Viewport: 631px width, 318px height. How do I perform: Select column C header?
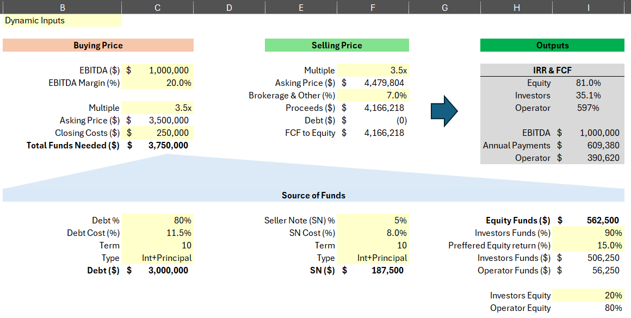coord(157,7)
